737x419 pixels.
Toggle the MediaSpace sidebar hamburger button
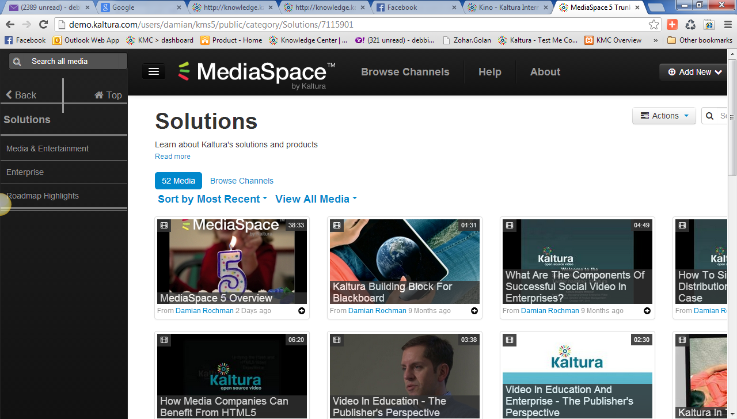154,71
